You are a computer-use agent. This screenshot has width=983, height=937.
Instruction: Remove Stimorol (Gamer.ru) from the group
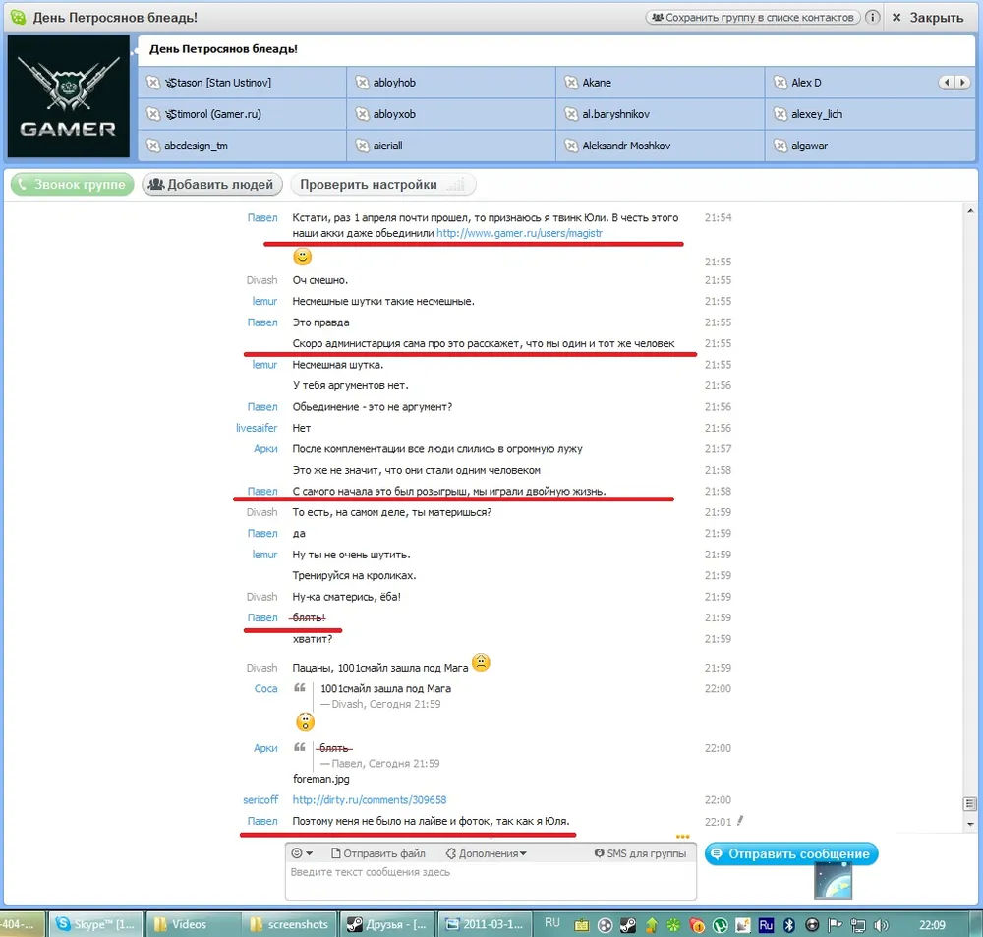coord(153,113)
